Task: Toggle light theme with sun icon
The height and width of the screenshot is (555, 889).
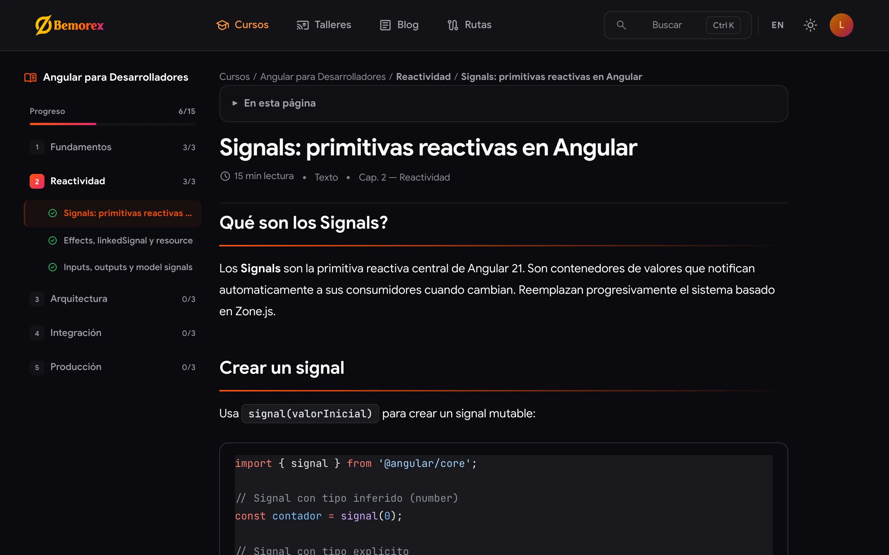Action: tap(810, 25)
